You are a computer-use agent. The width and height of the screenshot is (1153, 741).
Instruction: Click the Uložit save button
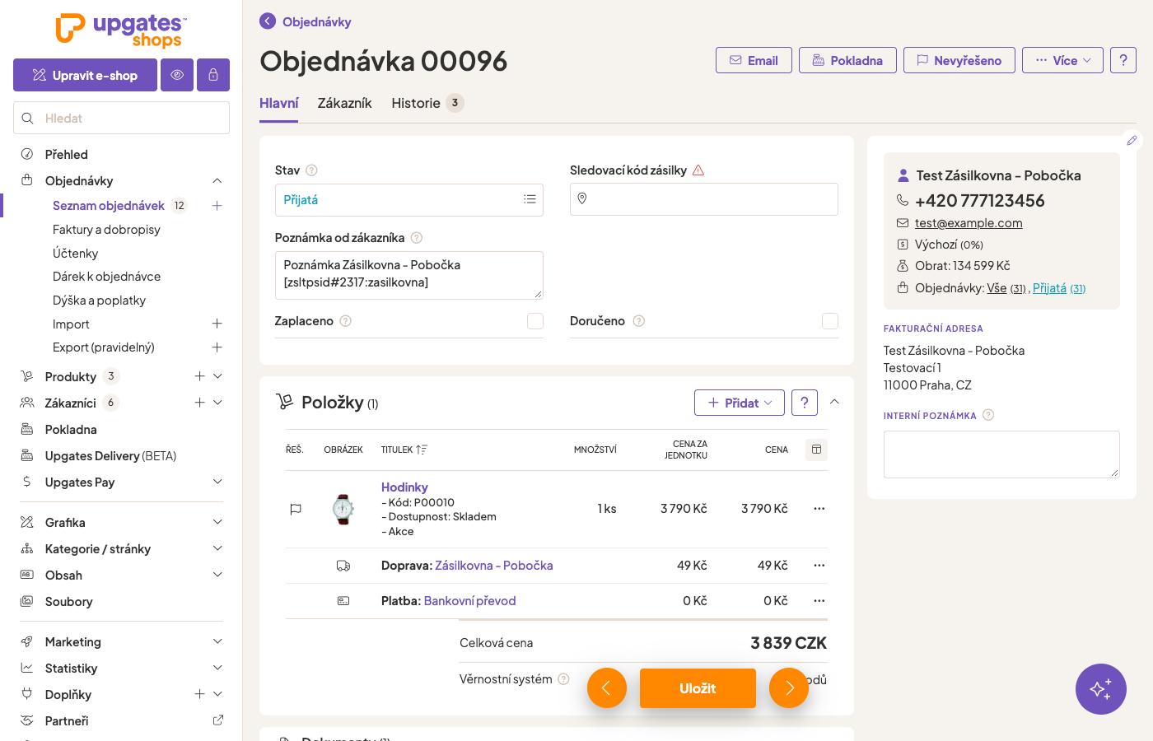(698, 688)
